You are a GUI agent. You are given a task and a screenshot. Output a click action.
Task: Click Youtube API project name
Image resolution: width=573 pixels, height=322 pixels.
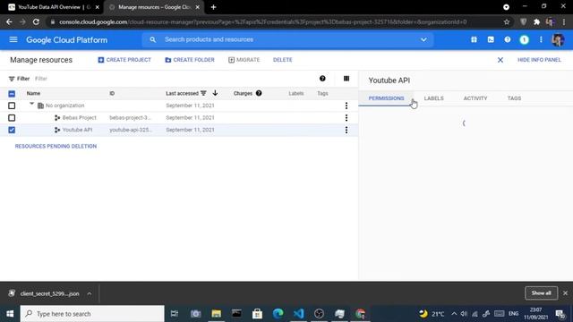[77, 130]
